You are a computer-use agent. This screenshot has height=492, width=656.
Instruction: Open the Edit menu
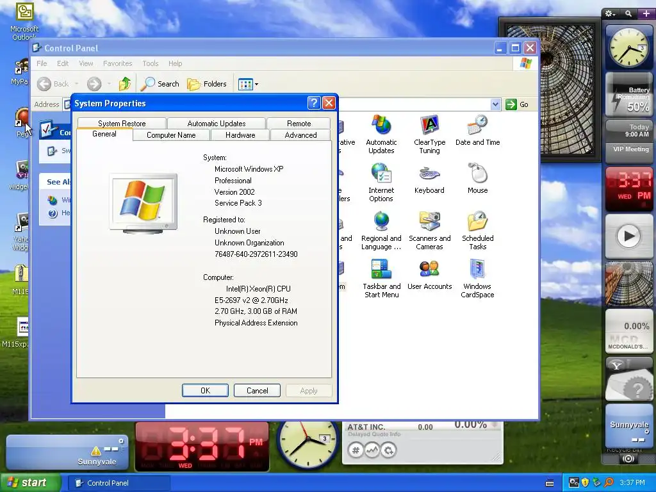click(63, 63)
